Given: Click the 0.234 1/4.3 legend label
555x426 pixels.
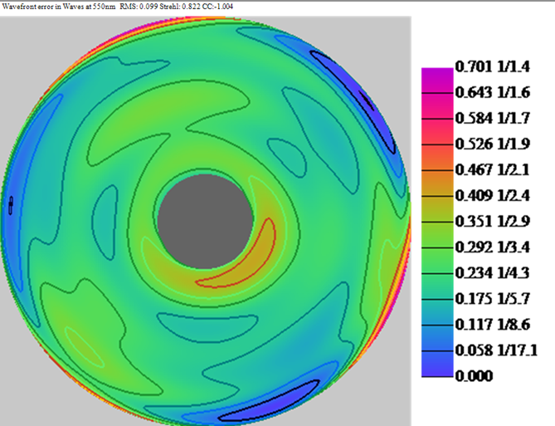Looking at the screenshot, I should tap(492, 273).
